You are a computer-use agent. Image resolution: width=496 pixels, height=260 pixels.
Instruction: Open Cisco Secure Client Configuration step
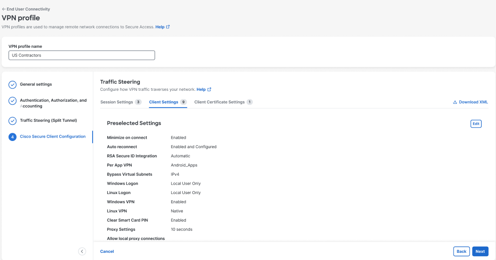53,137
